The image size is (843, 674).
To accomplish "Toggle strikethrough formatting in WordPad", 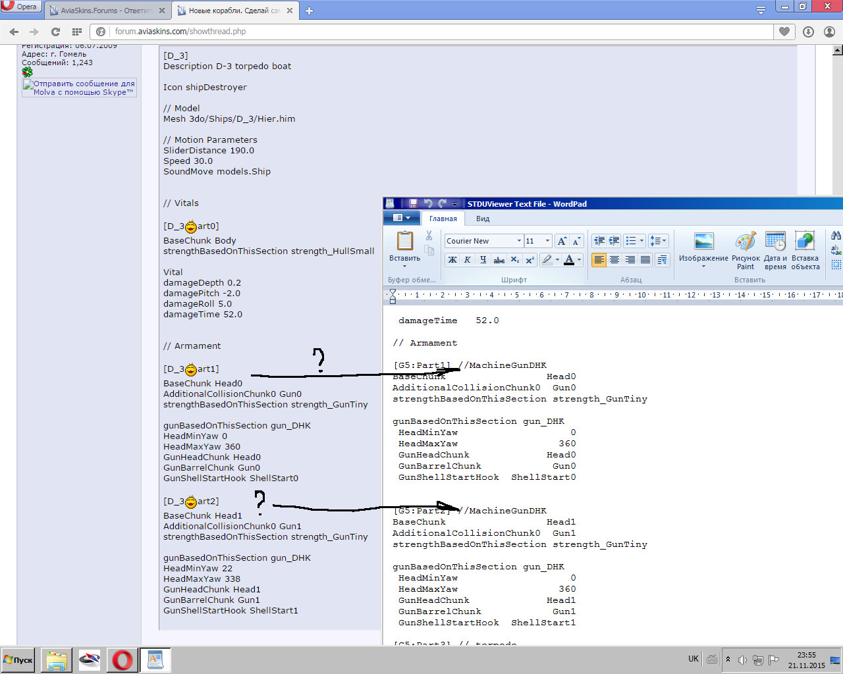I will tap(499, 260).
